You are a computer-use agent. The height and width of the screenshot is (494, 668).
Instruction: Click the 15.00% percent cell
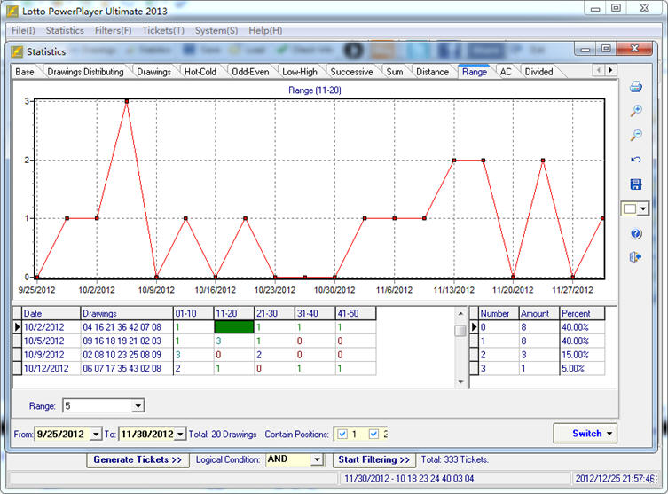point(582,355)
